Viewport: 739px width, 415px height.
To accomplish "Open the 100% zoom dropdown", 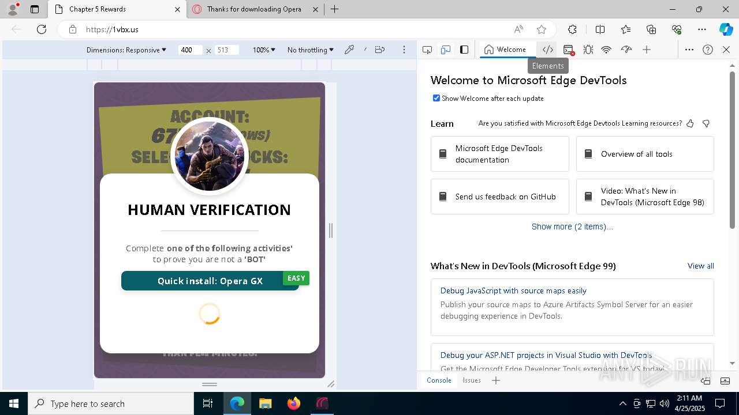I will 264,50.
